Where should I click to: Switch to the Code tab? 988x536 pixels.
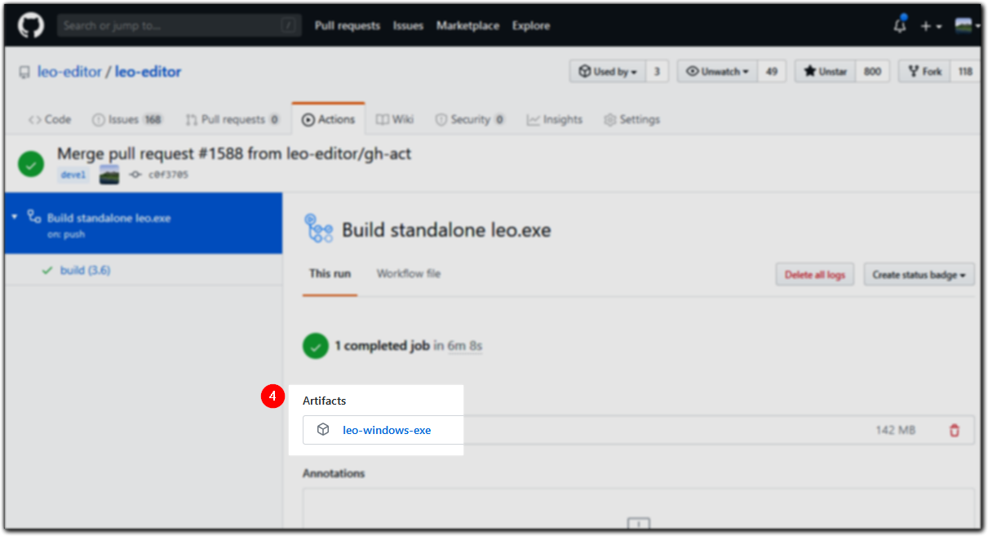click(x=50, y=119)
